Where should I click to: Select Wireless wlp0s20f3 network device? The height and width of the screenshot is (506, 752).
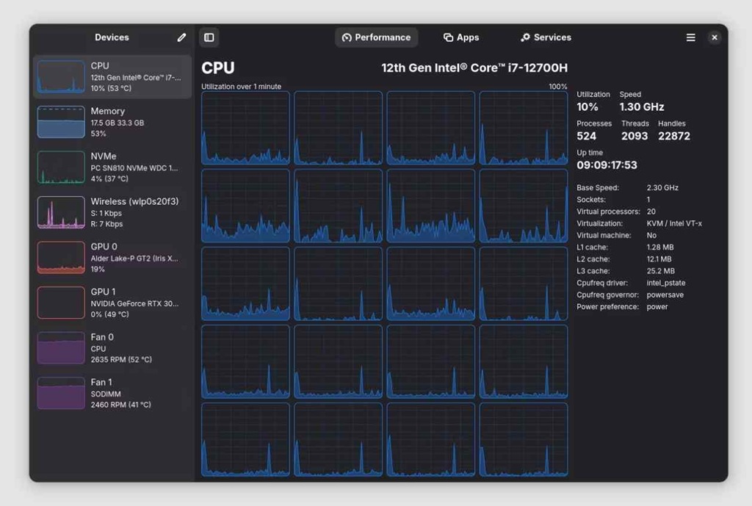[112, 212]
